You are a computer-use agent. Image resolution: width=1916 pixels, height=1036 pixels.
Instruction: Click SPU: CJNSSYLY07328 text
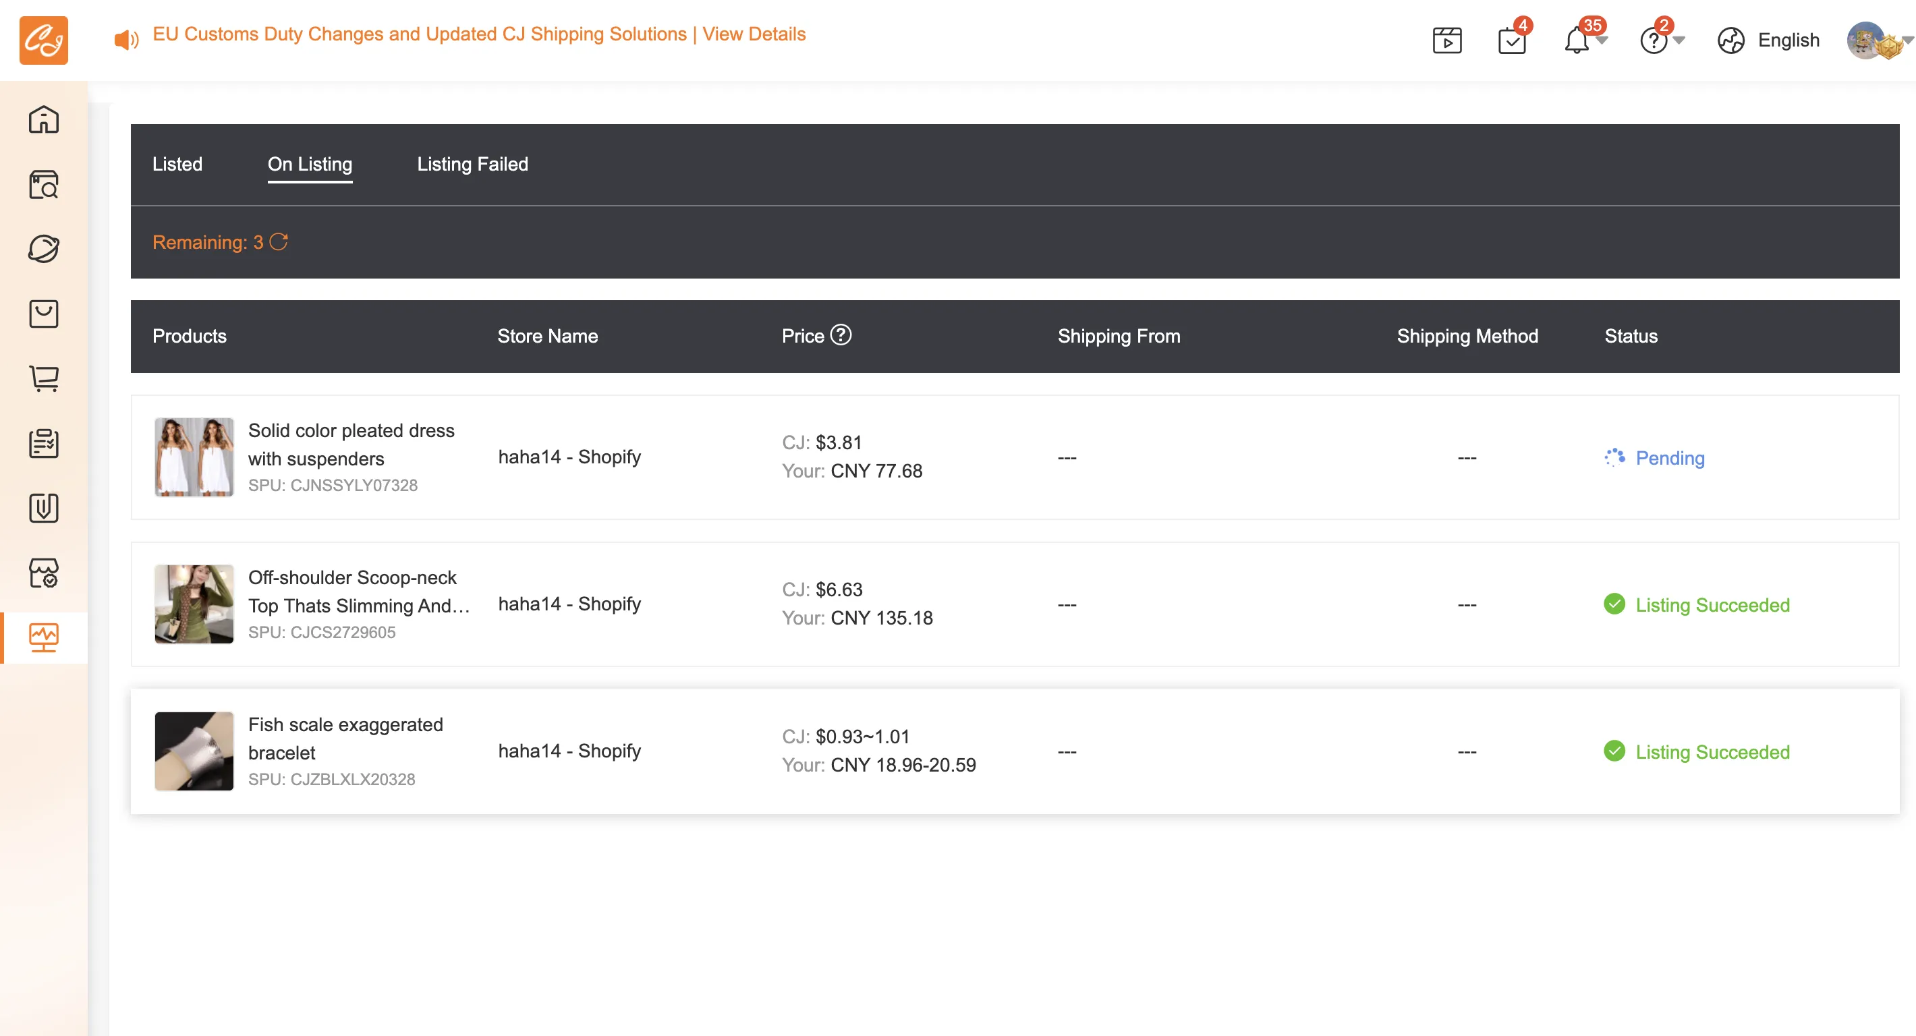point(333,485)
